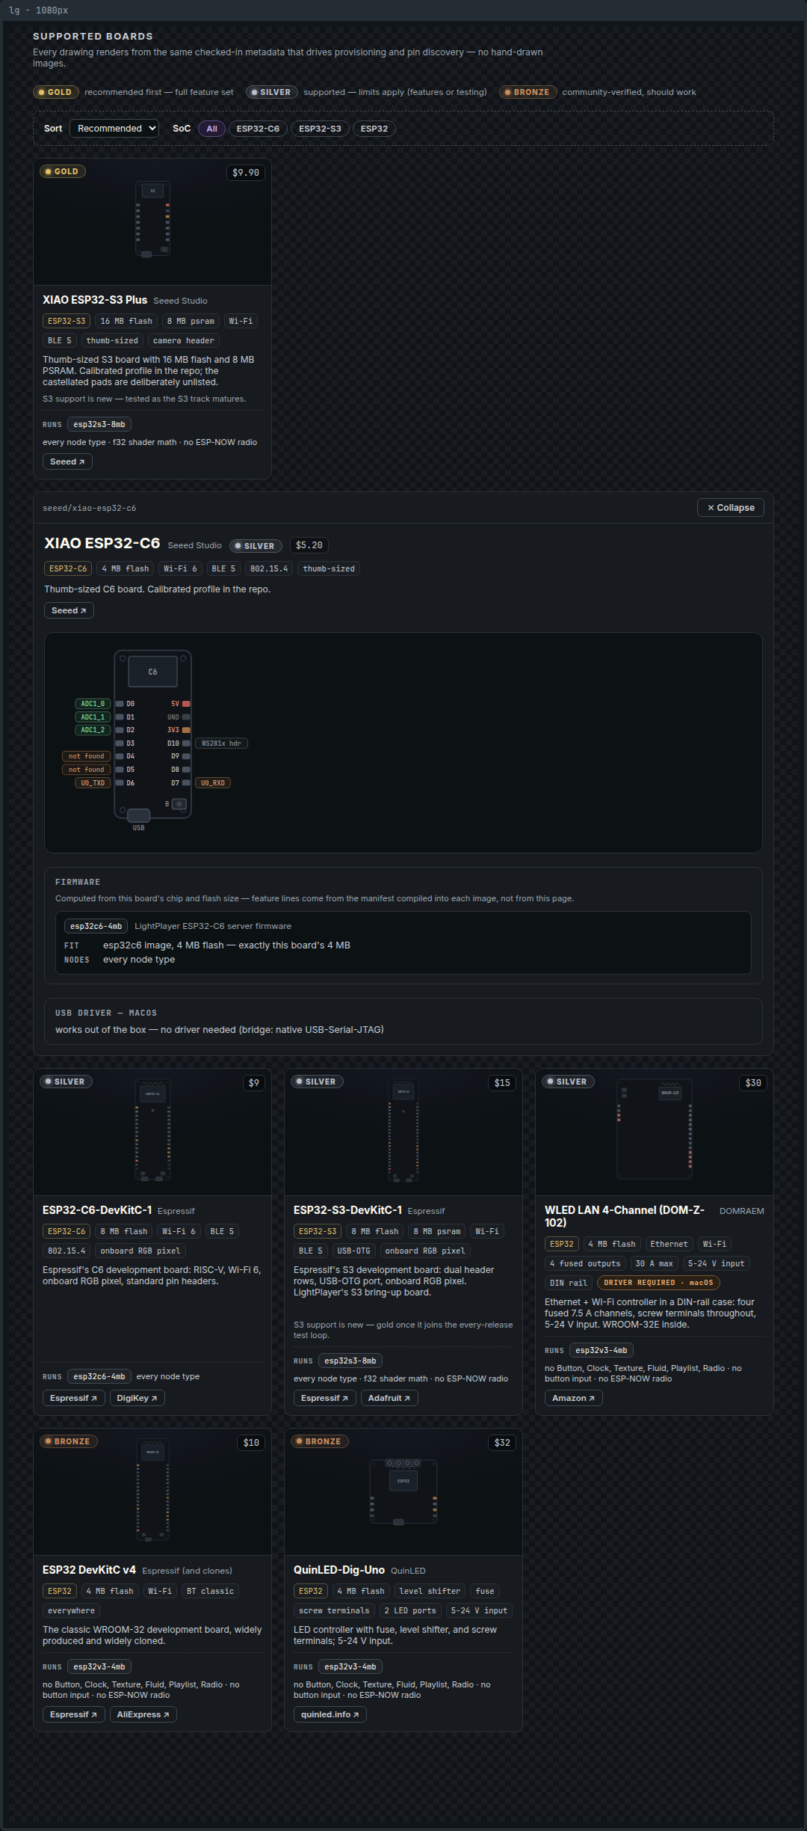Open DigiKey link on ESP32-C6-DevKitC-1 card
The image size is (807, 1831).
point(137,1398)
